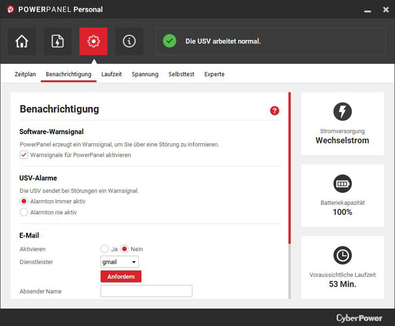
Task: Select Alarmton immer aktiv radio button
Action: coord(24,201)
